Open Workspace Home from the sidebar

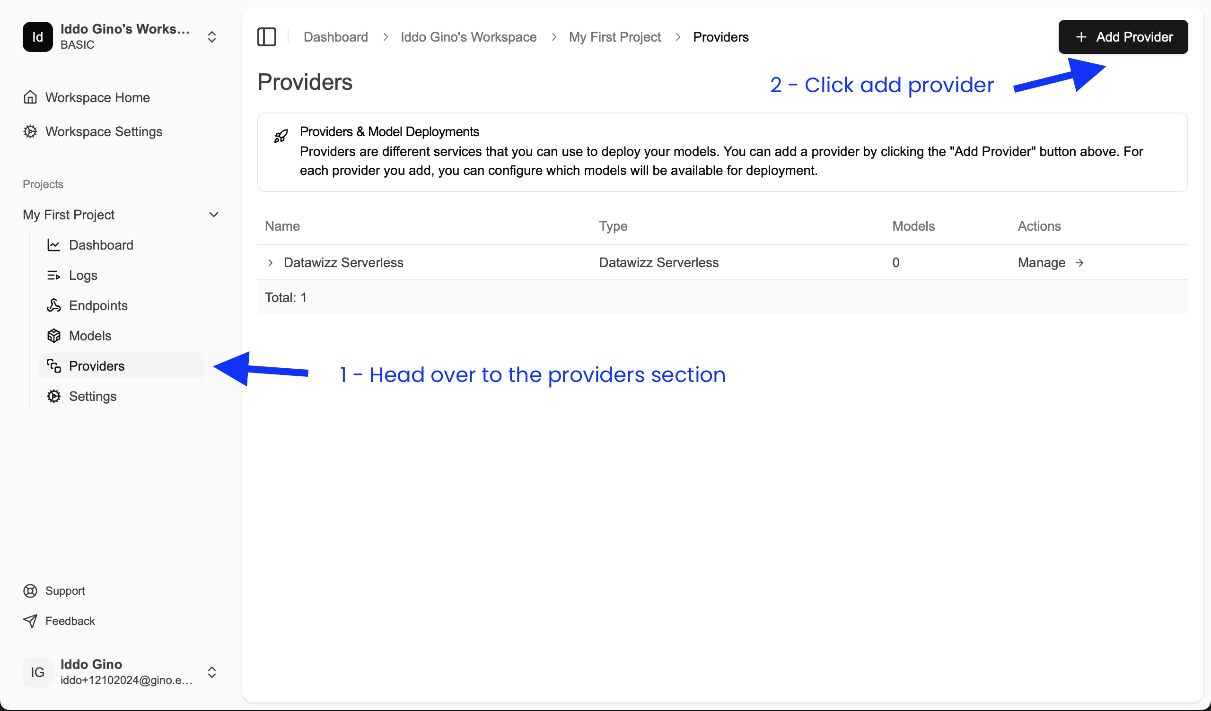pyautogui.click(x=97, y=97)
